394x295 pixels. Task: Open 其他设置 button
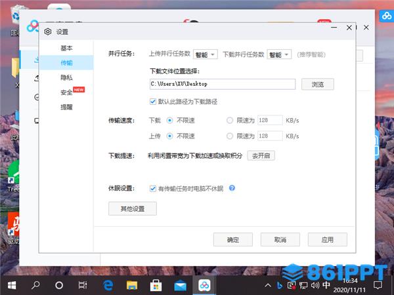click(x=133, y=208)
